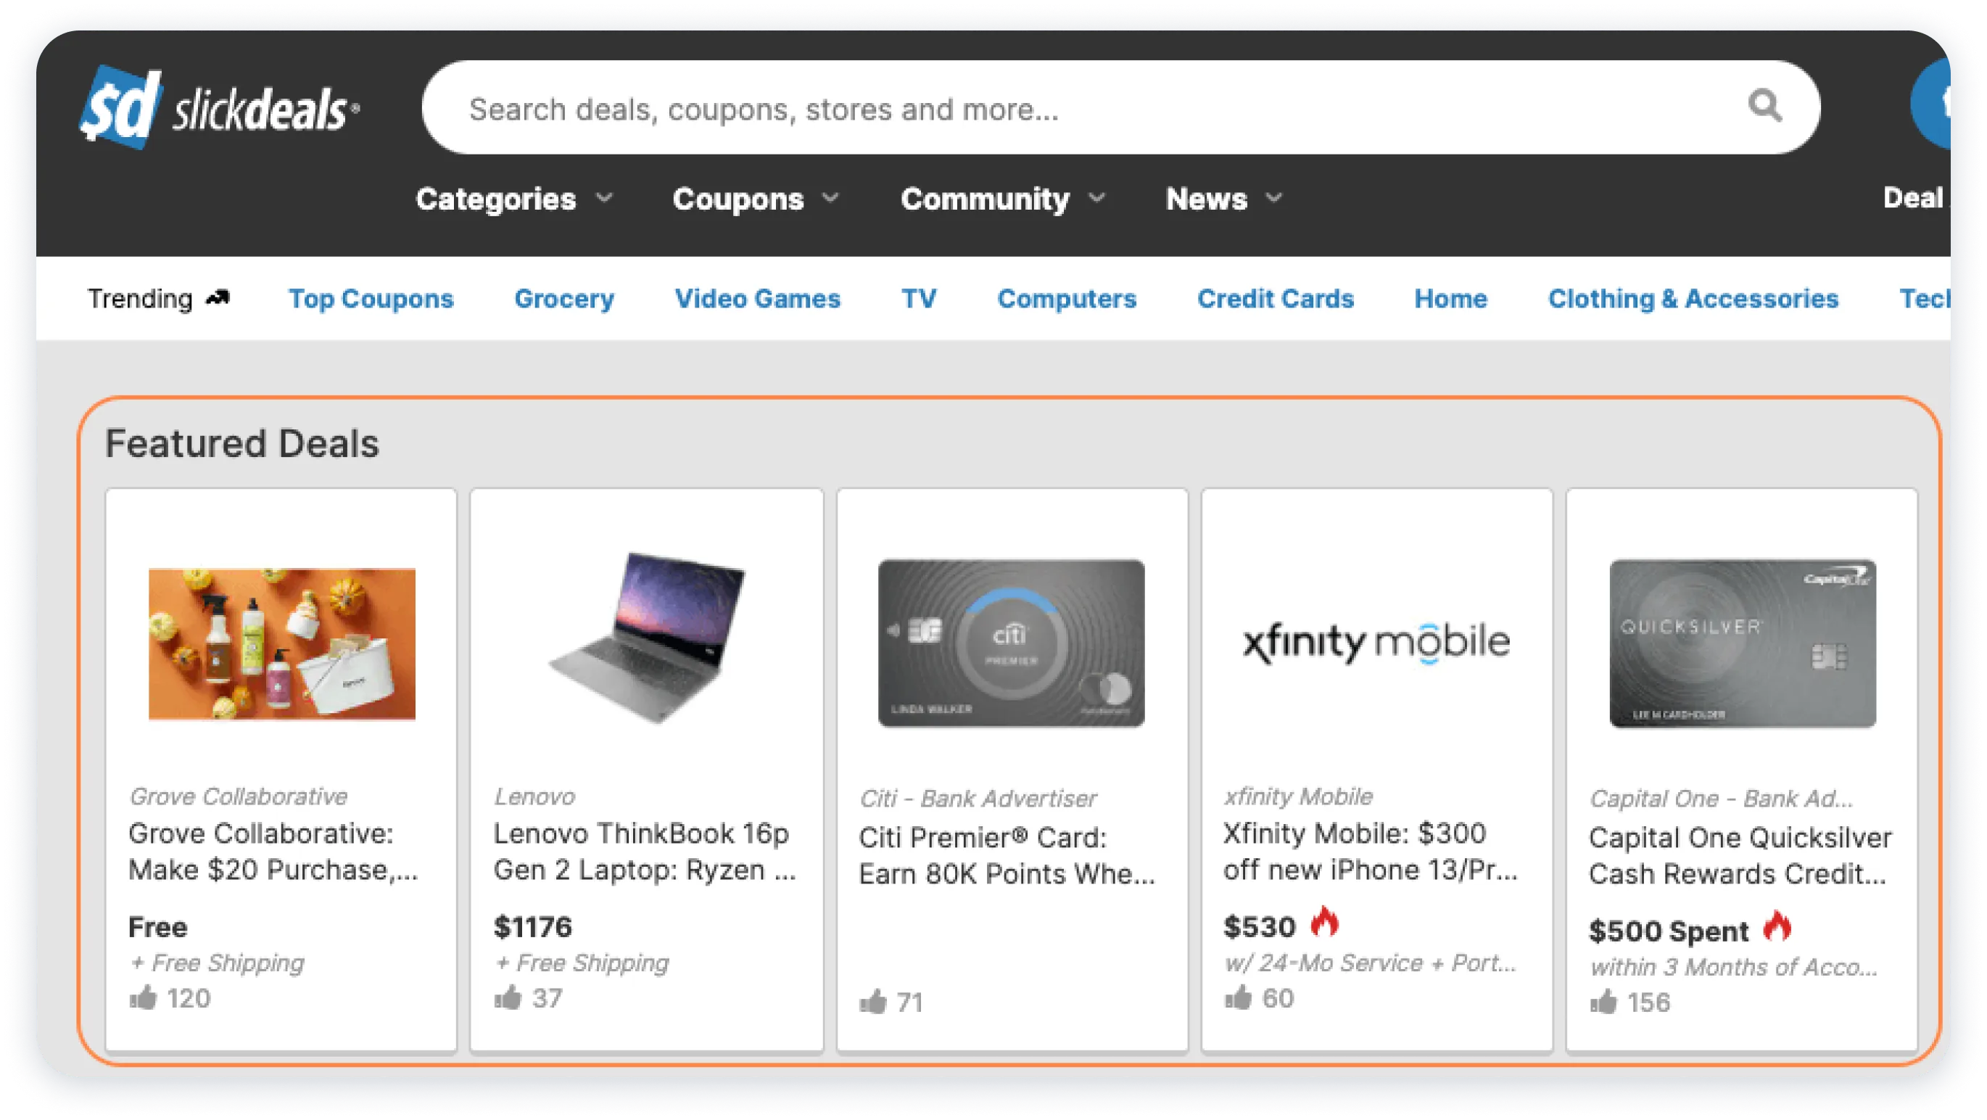
Task: Click the xfinity Mobile store name
Action: point(1298,796)
